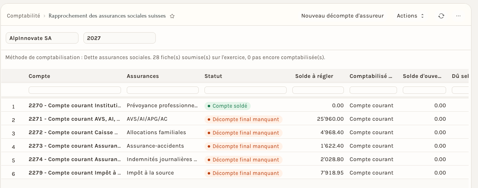Open account 2273 - Compte courant Assuran…
This screenshot has height=188, width=478.
click(x=74, y=146)
